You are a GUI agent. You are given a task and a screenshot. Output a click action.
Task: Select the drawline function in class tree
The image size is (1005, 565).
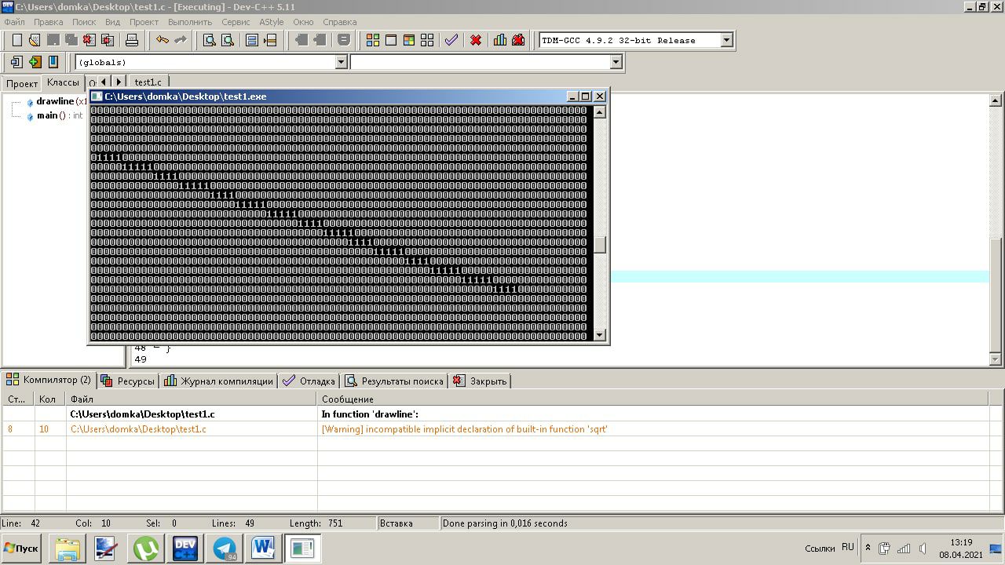tap(57, 101)
